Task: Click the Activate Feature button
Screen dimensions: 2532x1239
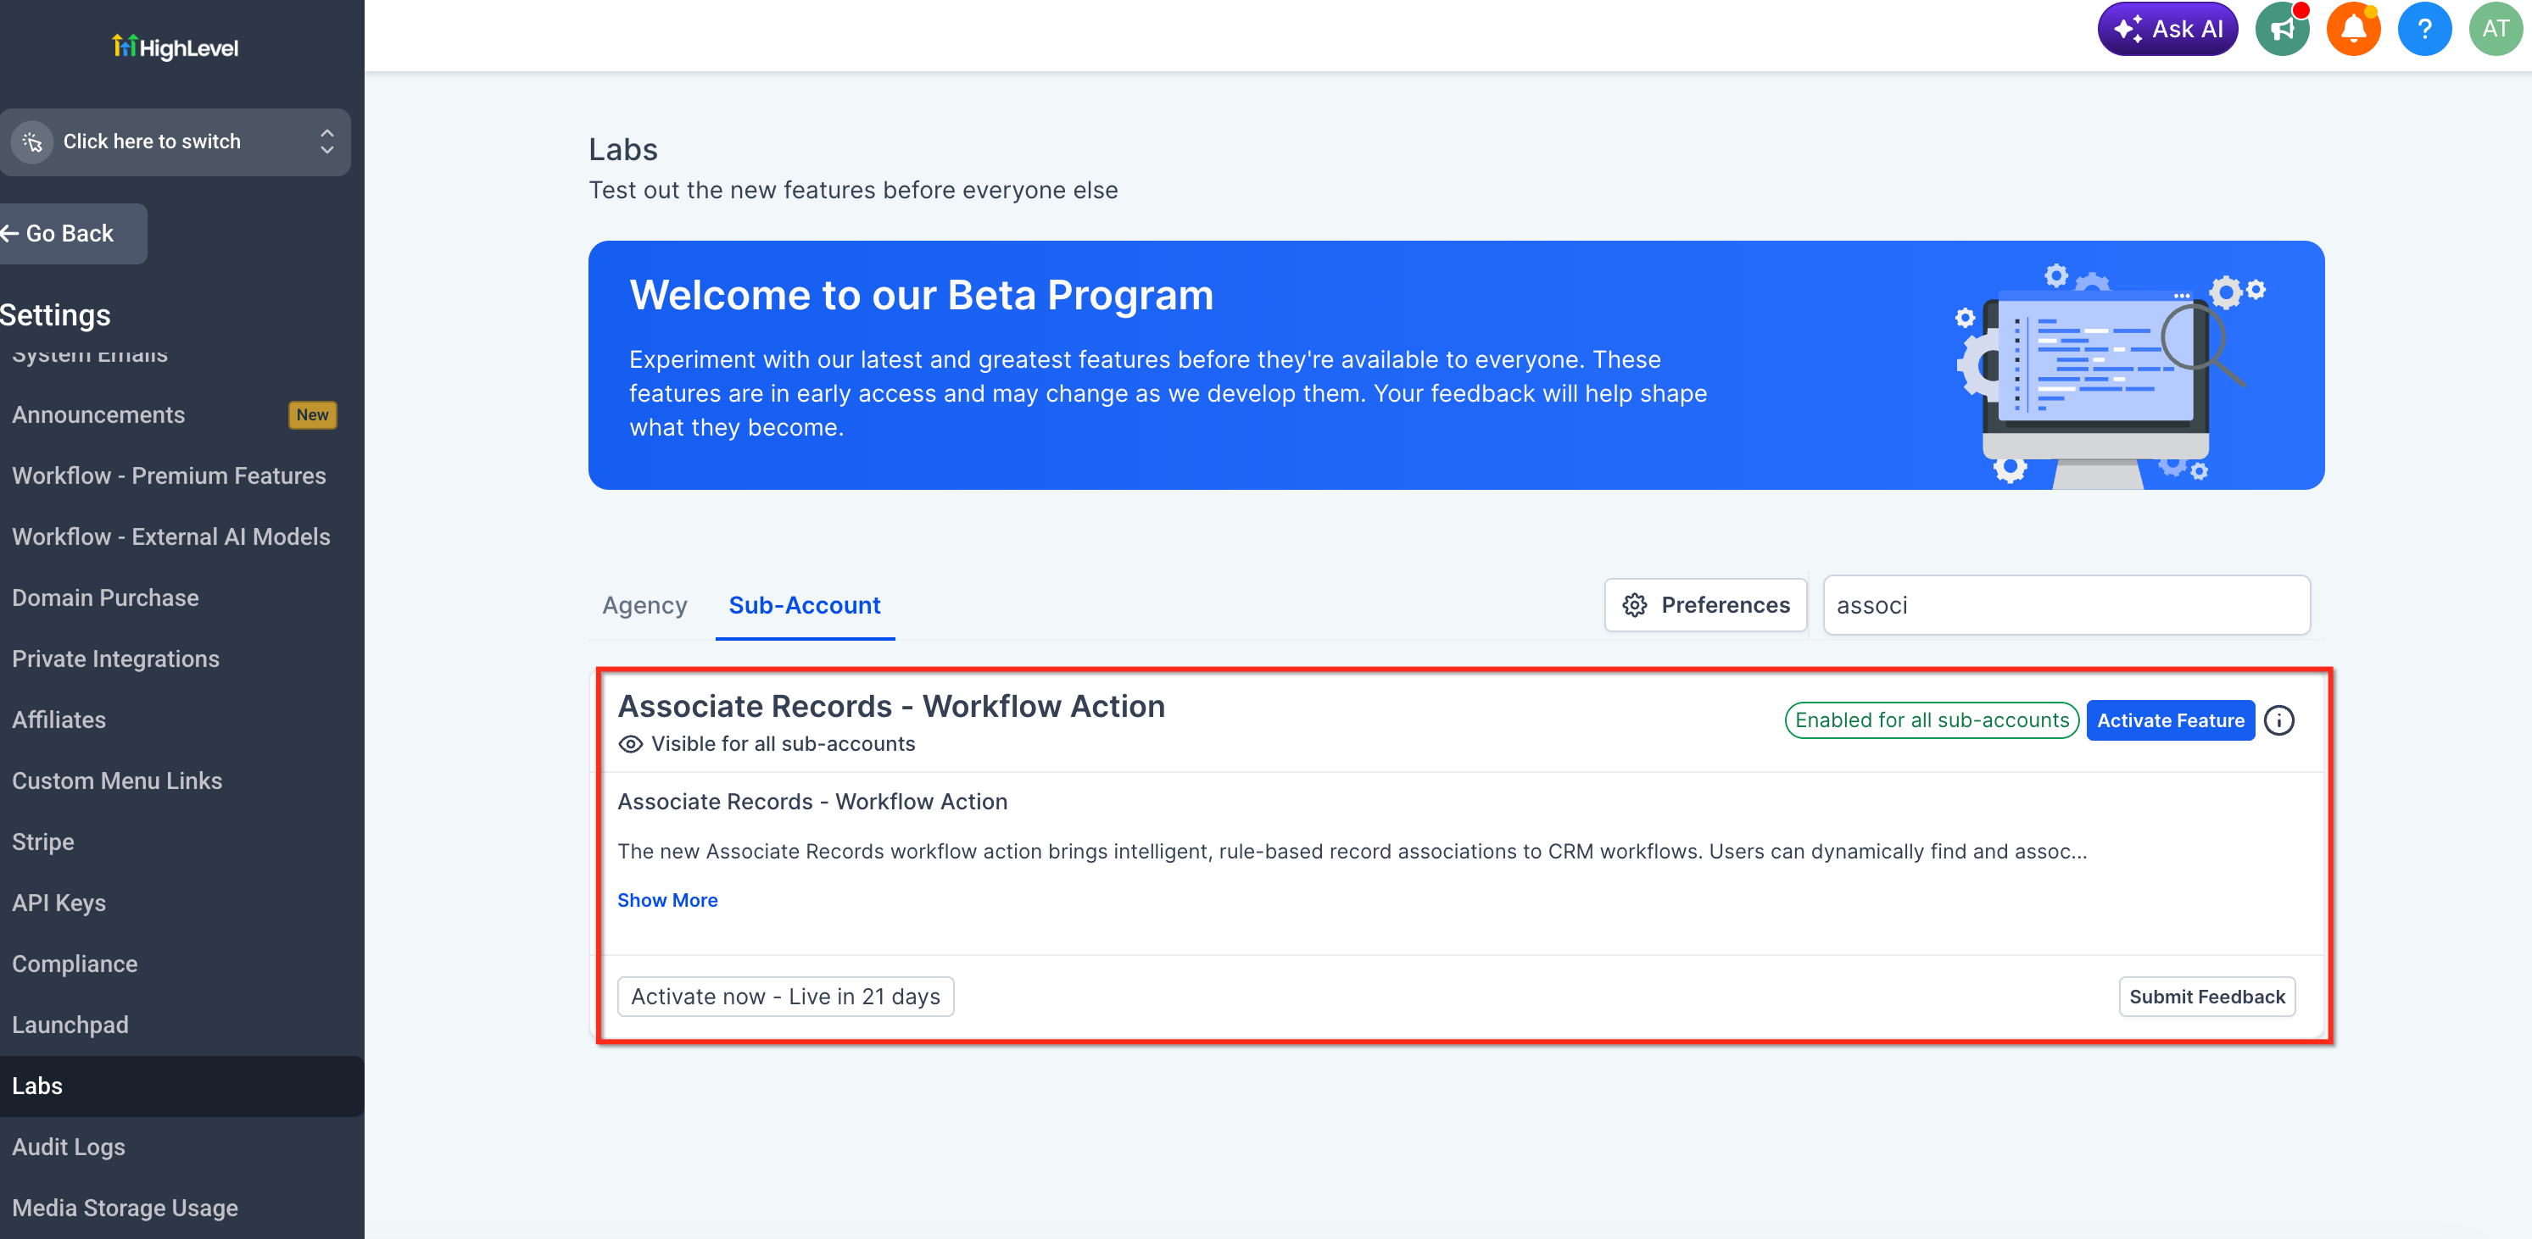Action: [2170, 720]
